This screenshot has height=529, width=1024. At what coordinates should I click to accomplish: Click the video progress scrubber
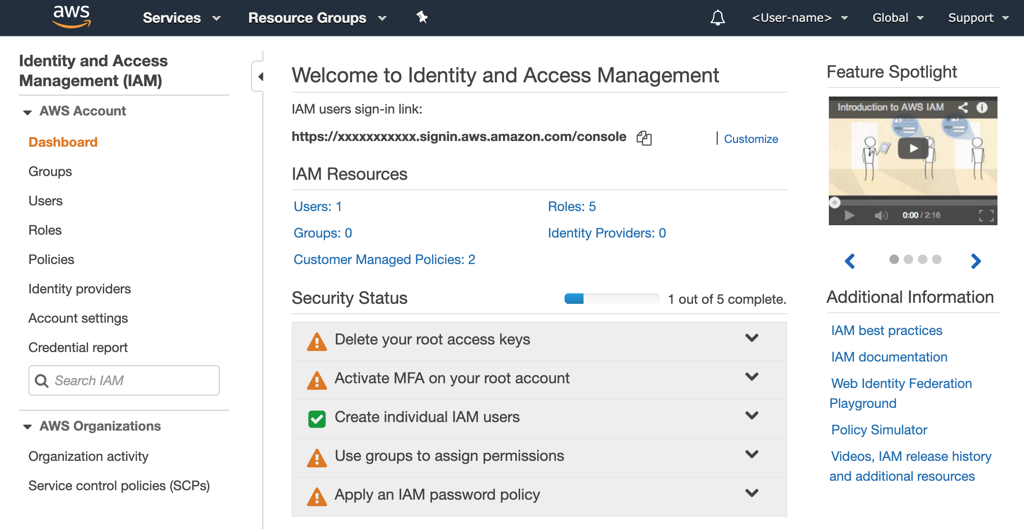click(835, 203)
